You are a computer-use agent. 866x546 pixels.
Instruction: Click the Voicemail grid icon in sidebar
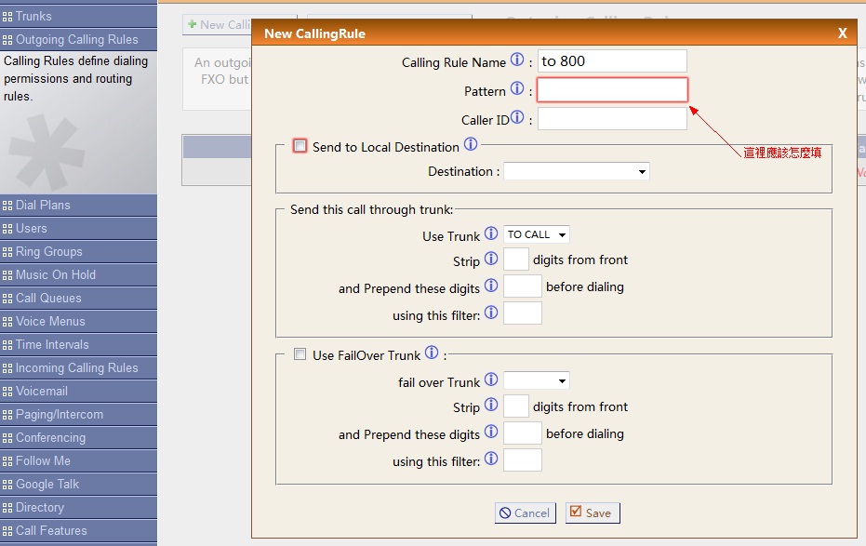point(7,392)
